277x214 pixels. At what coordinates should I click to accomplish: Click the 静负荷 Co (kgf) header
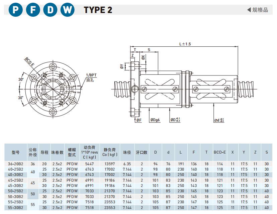[x=109, y=152]
